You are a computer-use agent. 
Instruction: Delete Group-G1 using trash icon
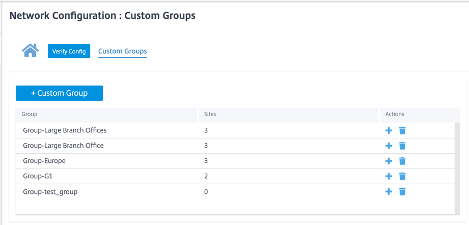pos(402,176)
